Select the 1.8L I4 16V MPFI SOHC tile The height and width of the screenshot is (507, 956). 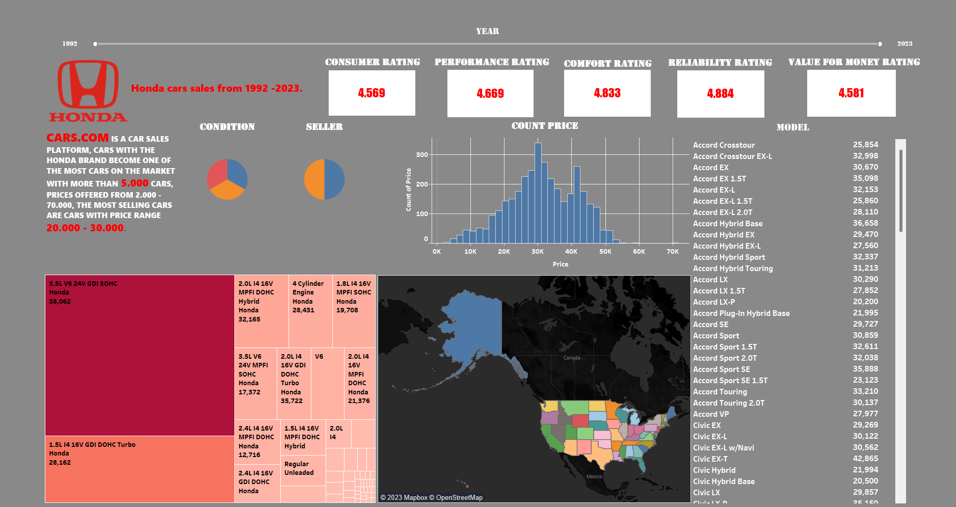point(354,311)
